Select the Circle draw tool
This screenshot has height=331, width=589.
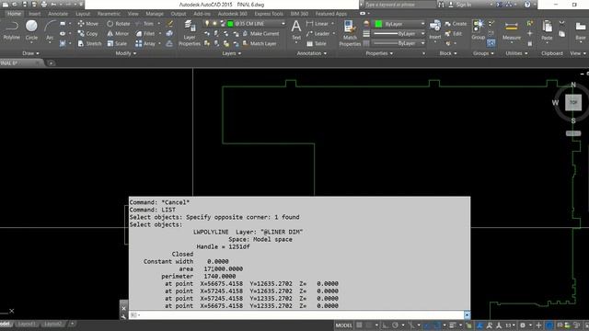(31, 30)
